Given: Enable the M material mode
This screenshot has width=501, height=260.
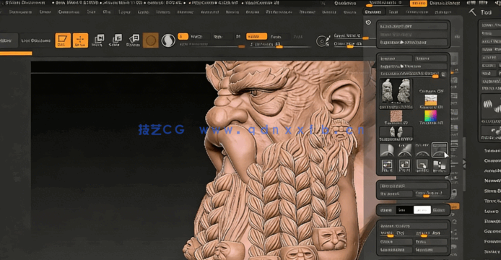Looking at the screenshot, I should 238,36.
